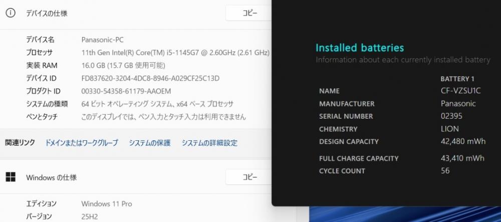Click the DESIGN CAPACITY row label
This screenshot has height=222, width=501.
349,142
